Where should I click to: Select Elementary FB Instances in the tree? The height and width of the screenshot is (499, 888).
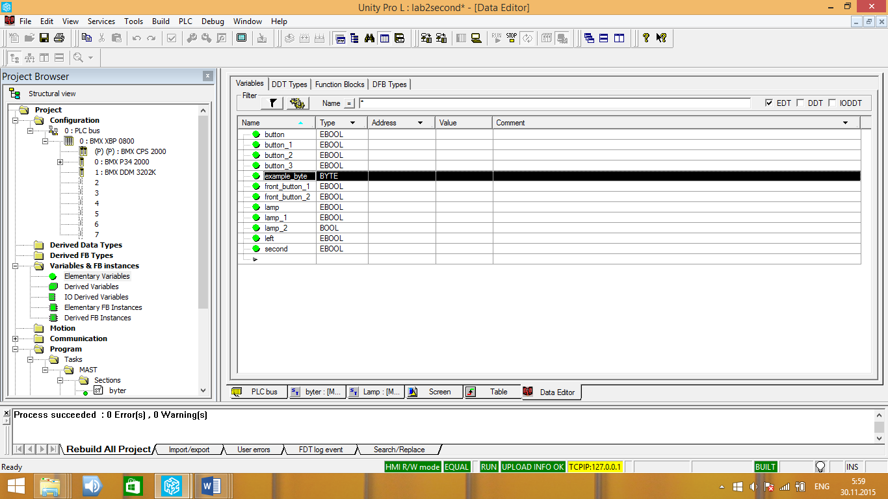point(103,307)
